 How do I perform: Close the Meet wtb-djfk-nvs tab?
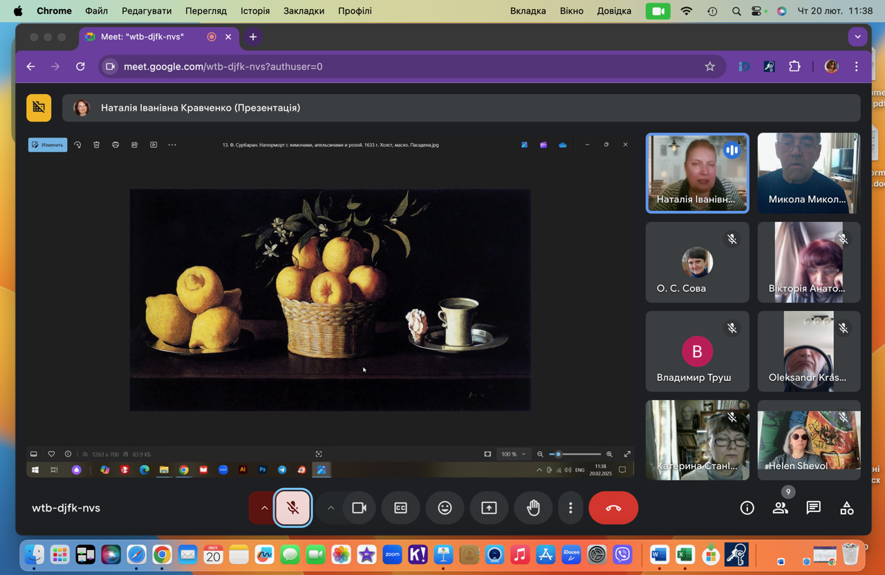[x=228, y=37]
